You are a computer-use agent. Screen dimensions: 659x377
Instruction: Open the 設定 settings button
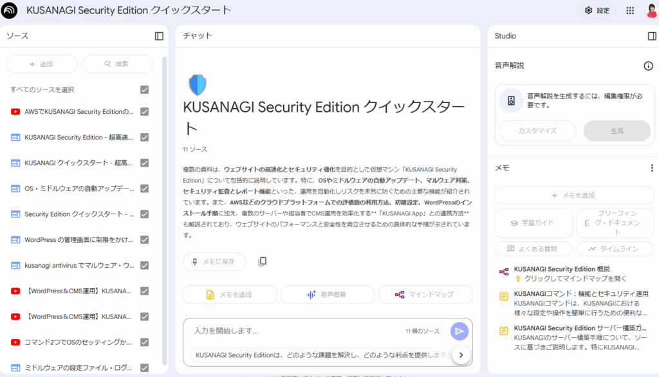(597, 10)
